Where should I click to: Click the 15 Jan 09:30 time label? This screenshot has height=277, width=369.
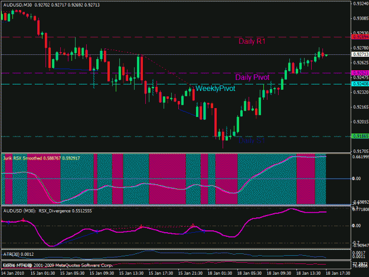click(x=102, y=273)
